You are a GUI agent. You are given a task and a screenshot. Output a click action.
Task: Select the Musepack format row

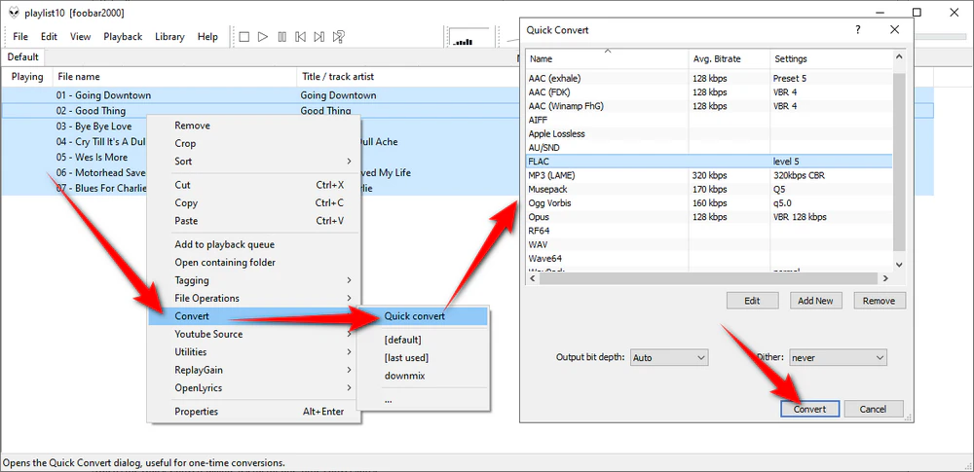click(x=709, y=189)
